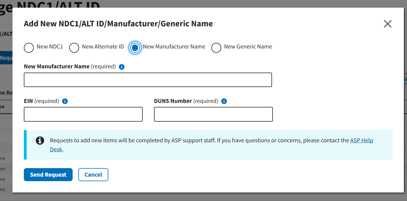Click the bold EIN field label
This screenshot has height=201, width=407.
(28, 101)
